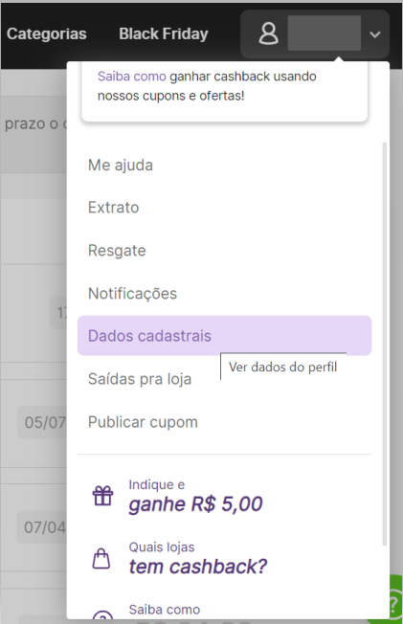The height and width of the screenshot is (624, 403).
Task: Open the Categorias menu in header
Action: tap(47, 33)
